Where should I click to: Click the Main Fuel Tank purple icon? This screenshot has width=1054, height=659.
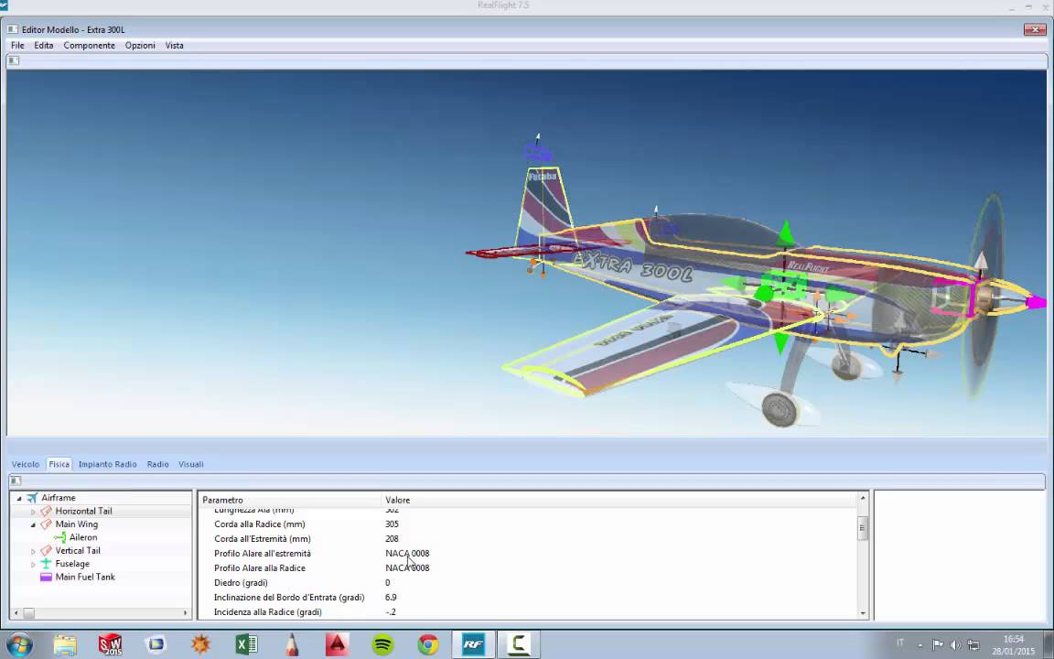click(x=46, y=577)
